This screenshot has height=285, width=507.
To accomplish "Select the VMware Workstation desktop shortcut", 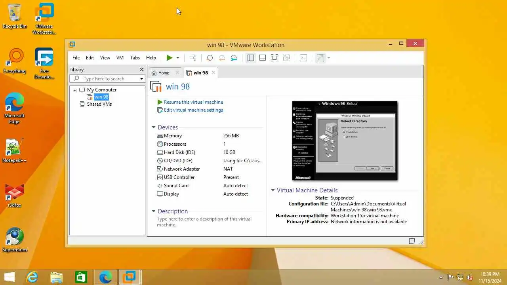I will [44, 19].
